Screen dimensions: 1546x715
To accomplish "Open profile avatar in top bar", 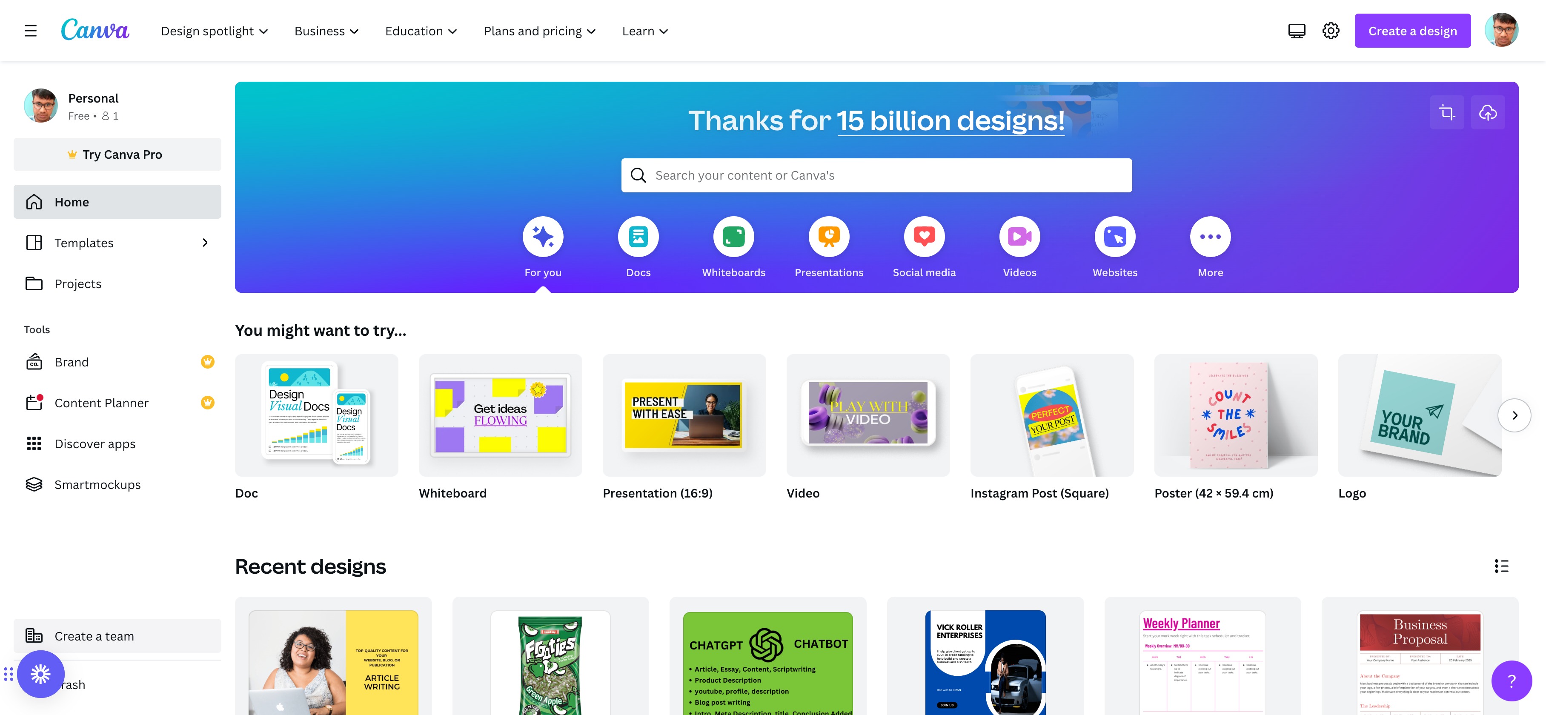I will tap(1502, 30).
